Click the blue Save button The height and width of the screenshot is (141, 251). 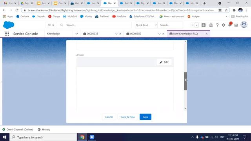point(146,117)
